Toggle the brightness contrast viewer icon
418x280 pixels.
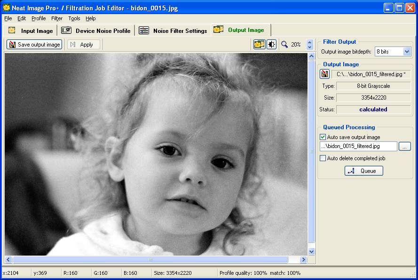point(271,45)
